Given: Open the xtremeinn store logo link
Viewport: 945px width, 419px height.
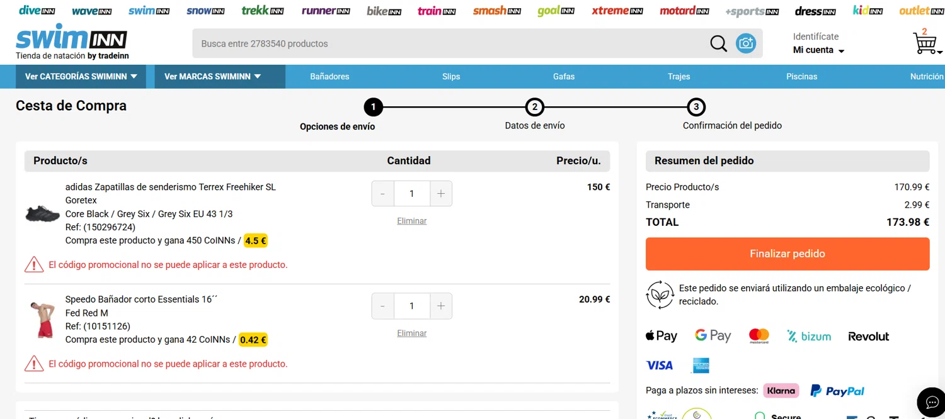Looking at the screenshot, I should click(617, 11).
